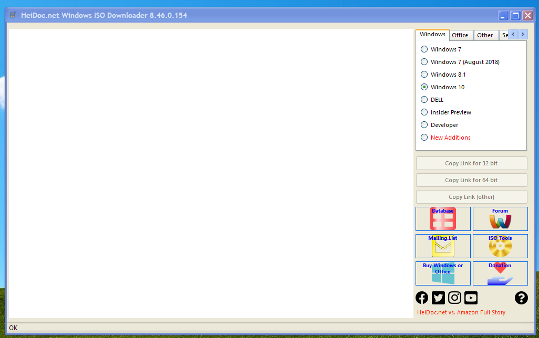Open the Twitter icon

click(x=438, y=298)
